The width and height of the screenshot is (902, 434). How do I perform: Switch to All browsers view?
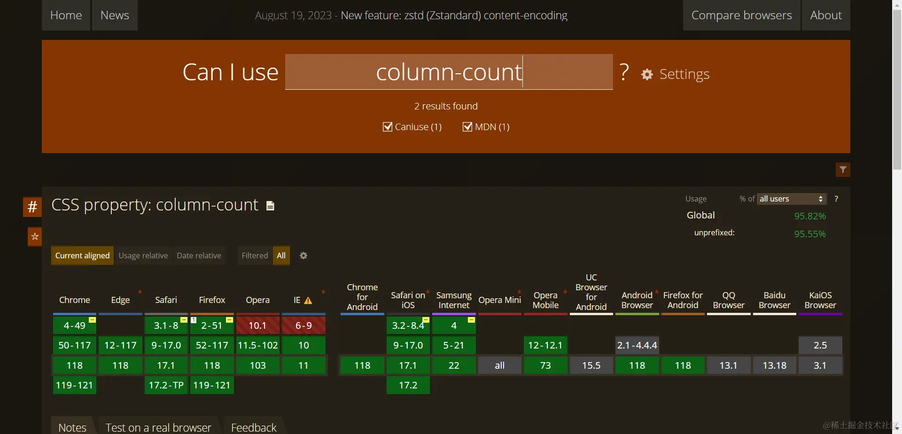click(x=281, y=256)
